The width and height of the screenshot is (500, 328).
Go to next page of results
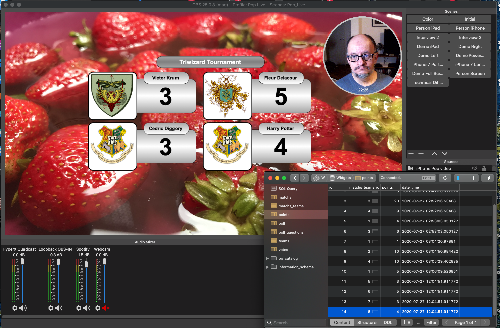[485, 323]
